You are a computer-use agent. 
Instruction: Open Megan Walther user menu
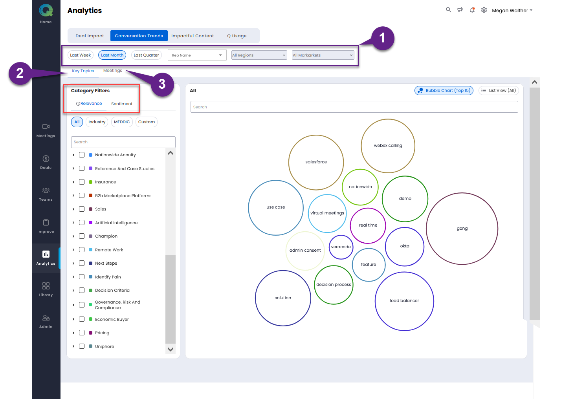512,11
